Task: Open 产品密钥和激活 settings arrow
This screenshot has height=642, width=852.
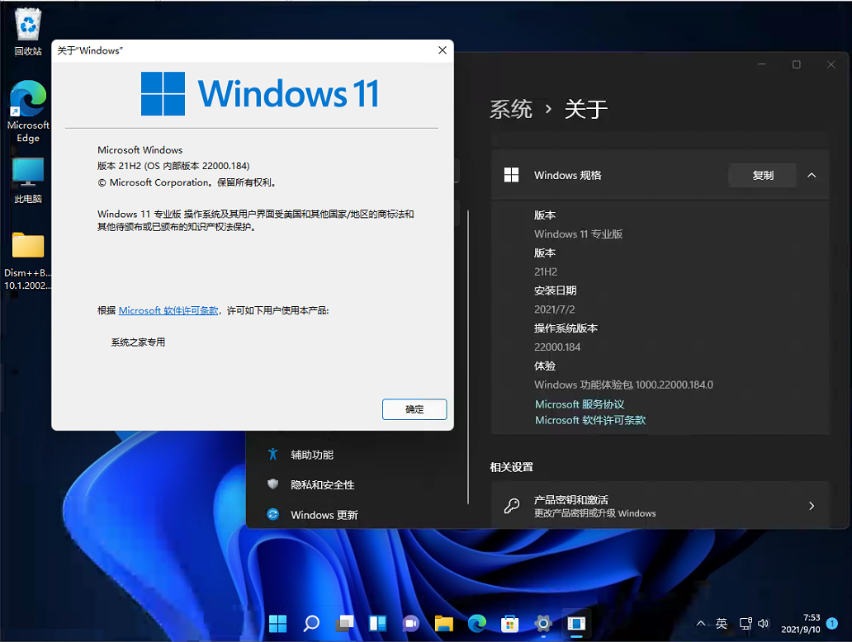Action: pyautogui.click(x=810, y=507)
